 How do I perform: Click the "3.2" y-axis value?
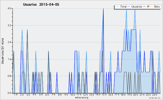pyautogui.click(x=9, y=25)
